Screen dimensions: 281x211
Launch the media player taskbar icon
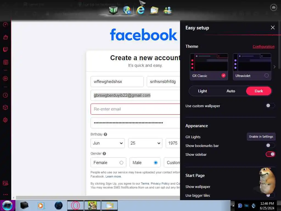pyautogui.click(x=41, y=206)
